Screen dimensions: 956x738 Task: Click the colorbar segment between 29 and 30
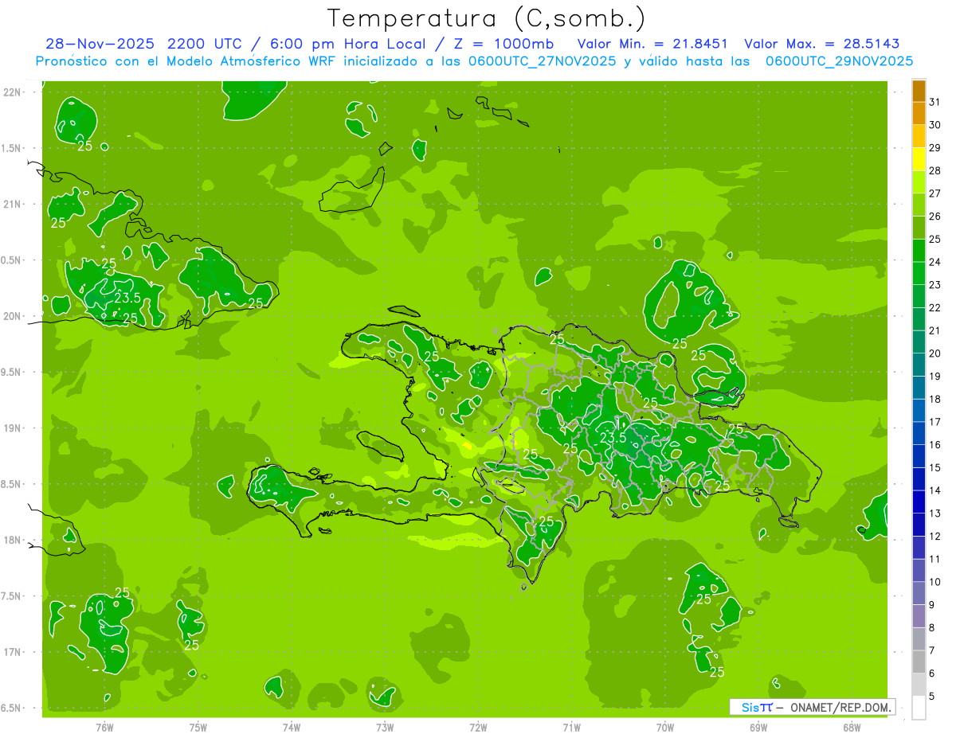pyautogui.click(x=919, y=137)
